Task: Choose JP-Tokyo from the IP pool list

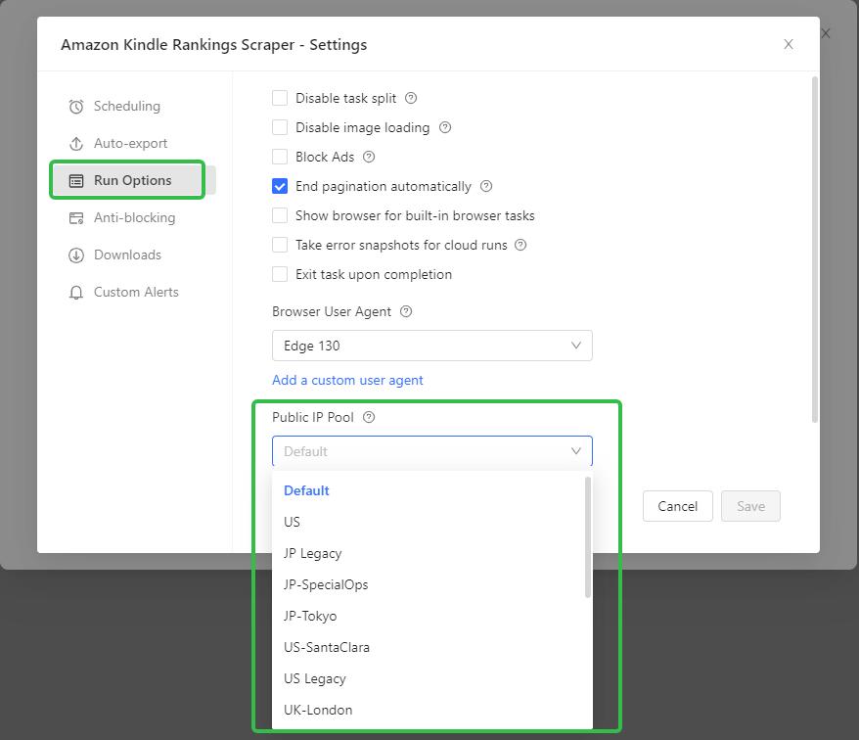Action: pos(310,616)
